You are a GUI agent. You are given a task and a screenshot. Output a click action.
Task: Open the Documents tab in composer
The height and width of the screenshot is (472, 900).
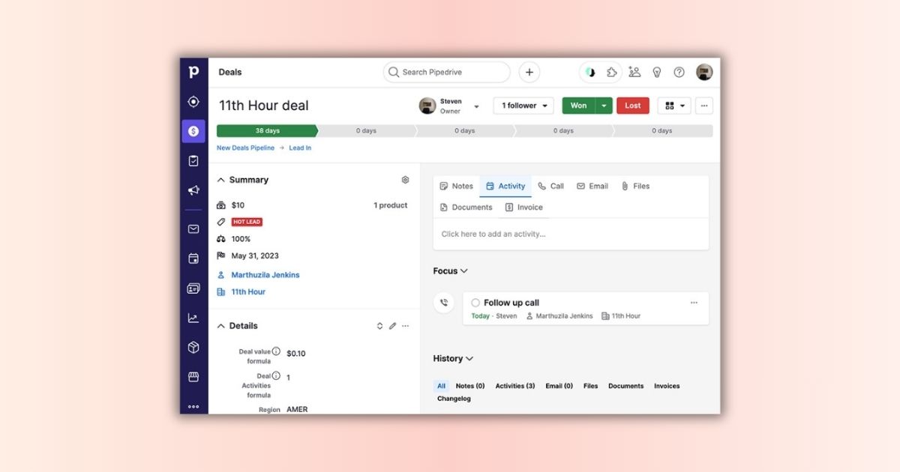(x=466, y=208)
